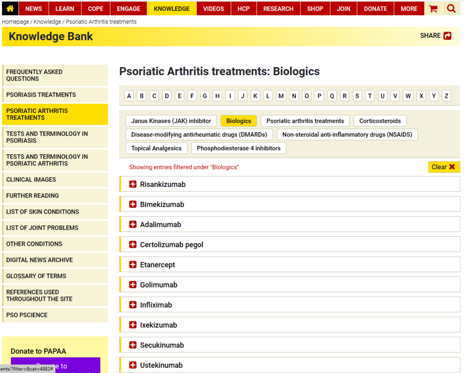Viewport: 464px width, 373px height.
Task: Open the shopping cart icon
Action: tap(433, 8)
